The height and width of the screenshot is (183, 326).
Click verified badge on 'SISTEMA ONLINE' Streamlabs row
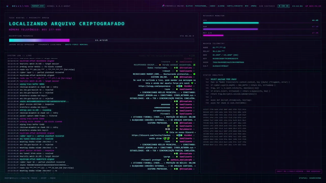click(x=177, y=77)
